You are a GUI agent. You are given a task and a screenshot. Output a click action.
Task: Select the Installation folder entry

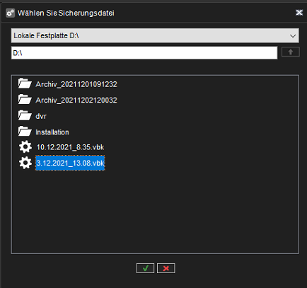pyautogui.click(x=52, y=132)
